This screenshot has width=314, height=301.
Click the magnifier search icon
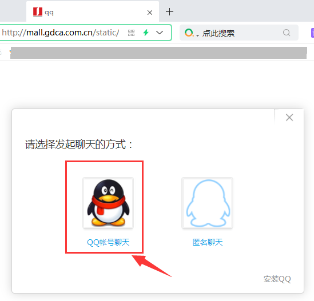287,33
